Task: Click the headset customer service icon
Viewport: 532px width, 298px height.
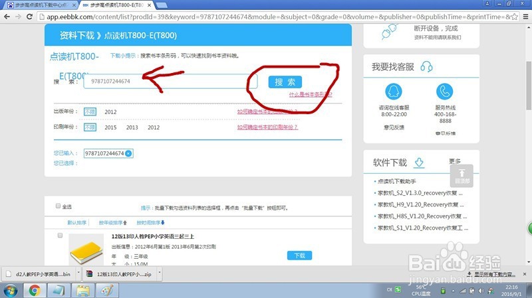Action: point(426,67)
